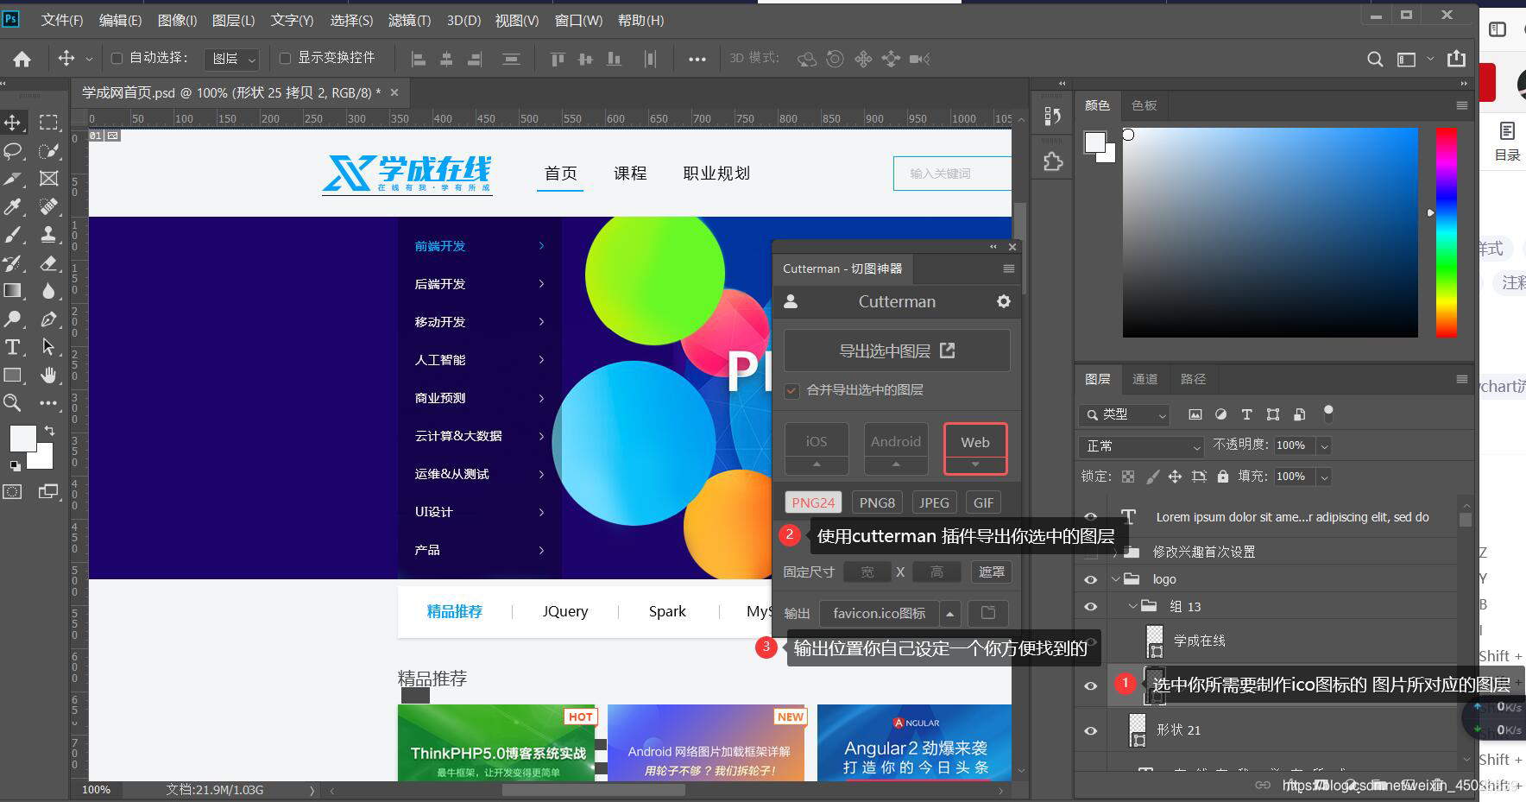Open the 文件(F) menu
Image resolution: width=1526 pixels, height=802 pixels.
click(62, 20)
